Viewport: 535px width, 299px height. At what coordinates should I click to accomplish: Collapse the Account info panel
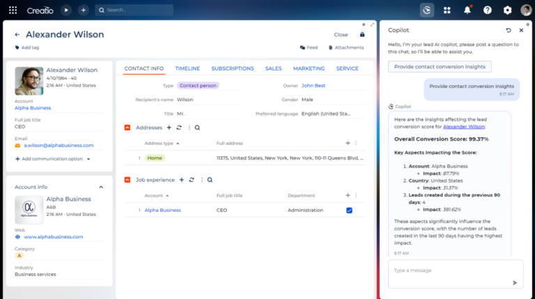[101, 187]
